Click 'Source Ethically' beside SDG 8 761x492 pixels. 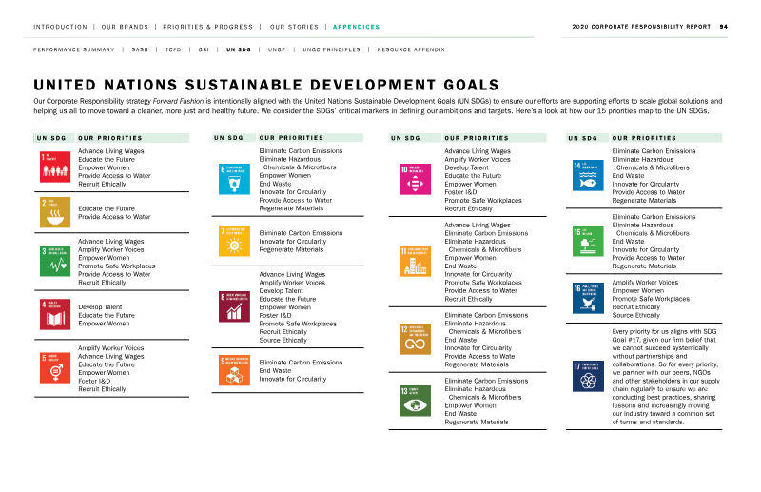point(283,340)
